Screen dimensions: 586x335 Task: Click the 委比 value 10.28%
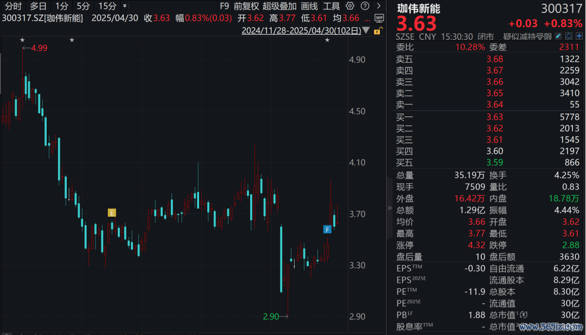[x=470, y=47]
